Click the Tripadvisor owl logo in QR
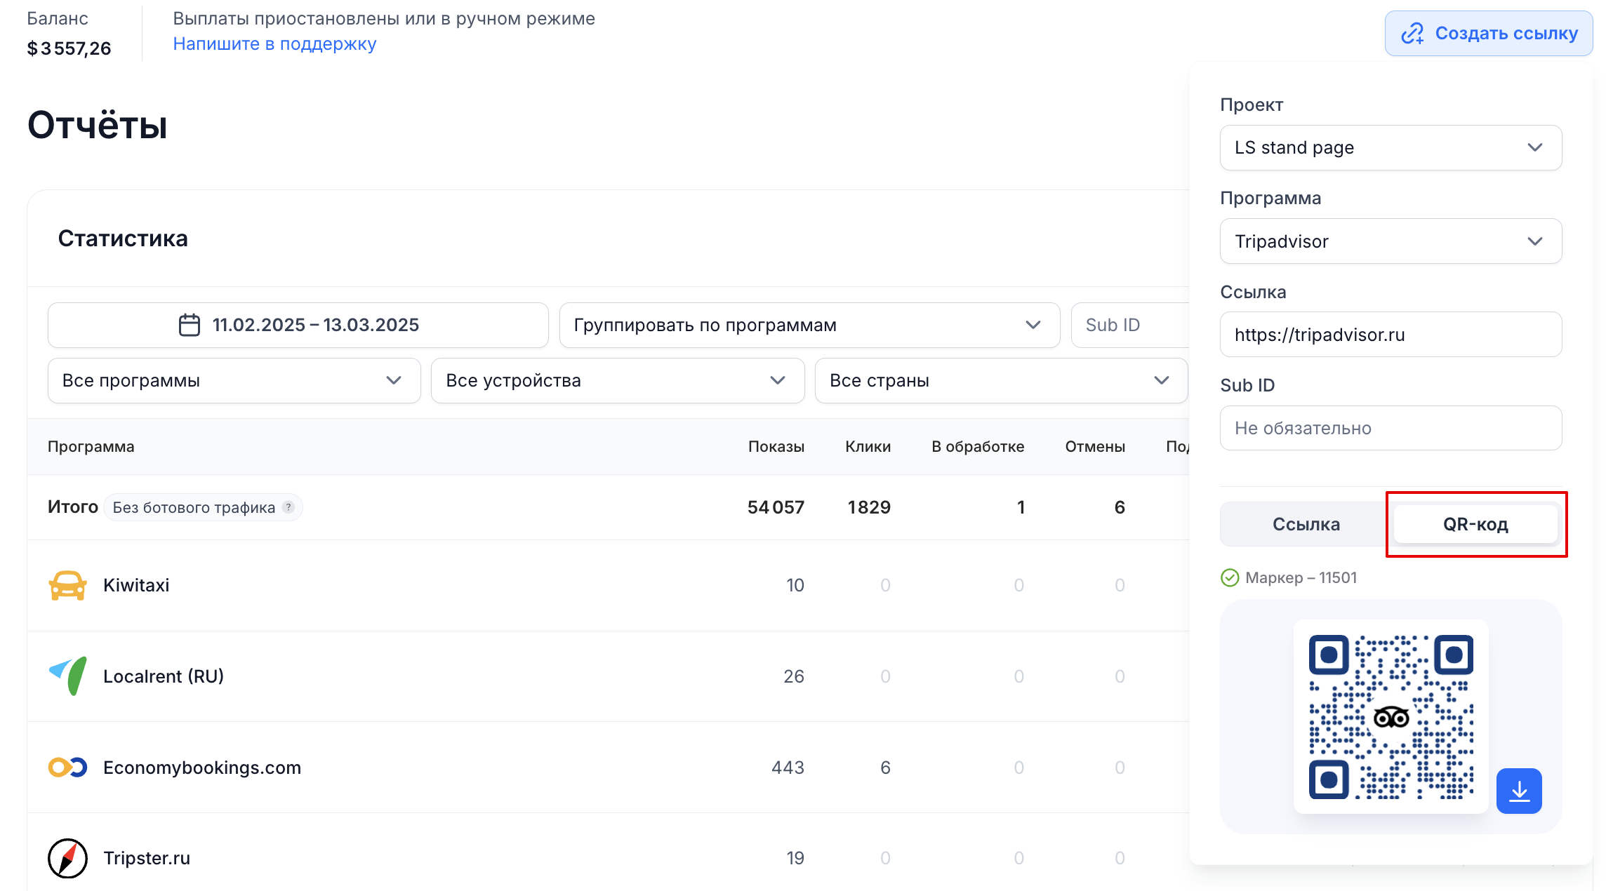 pos(1391,717)
